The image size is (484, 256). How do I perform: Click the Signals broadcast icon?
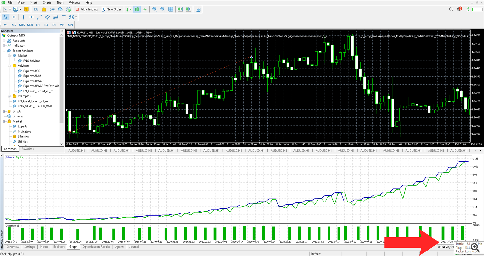click(x=53, y=9)
